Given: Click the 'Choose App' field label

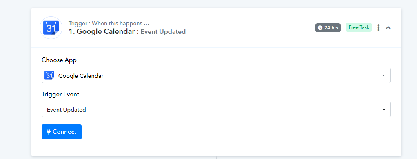Looking at the screenshot, I should pos(59,60).
